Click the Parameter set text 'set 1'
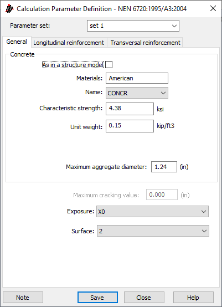 (96, 25)
